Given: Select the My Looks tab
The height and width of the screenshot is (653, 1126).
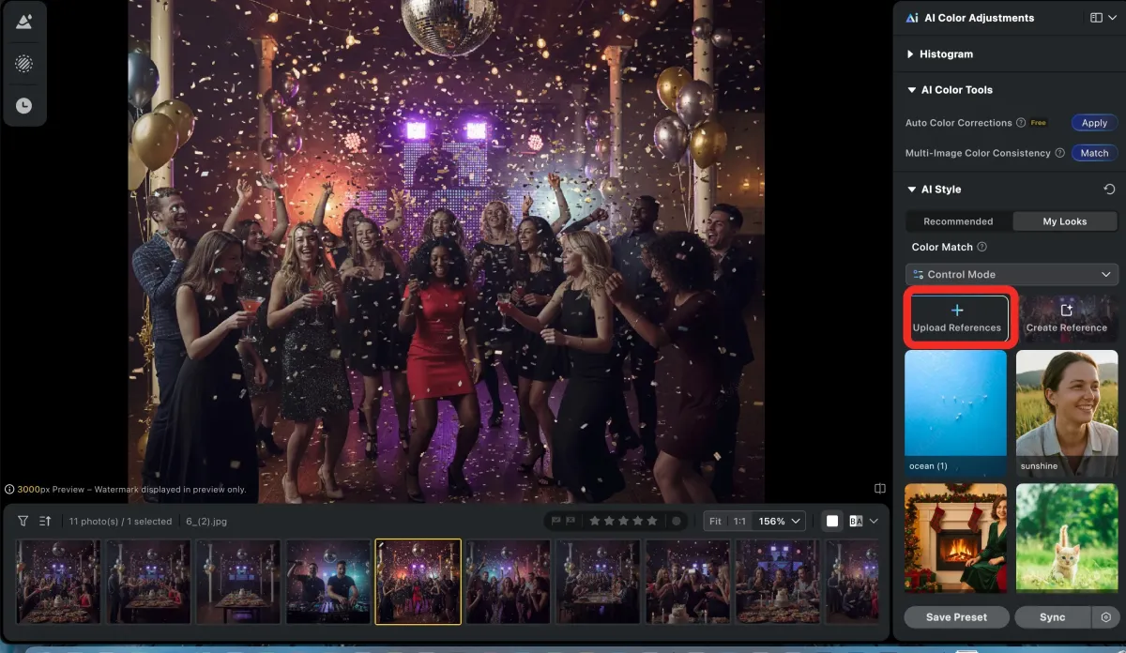Looking at the screenshot, I should [x=1064, y=221].
